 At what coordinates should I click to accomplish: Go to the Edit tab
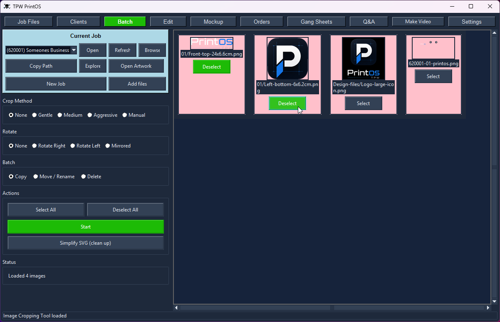(168, 22)
